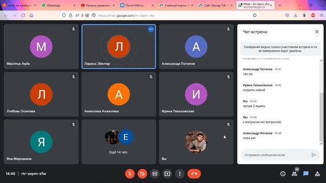
Task: Select the Анжелика Анжелика participant tile
Action: (x=119, y=94)
